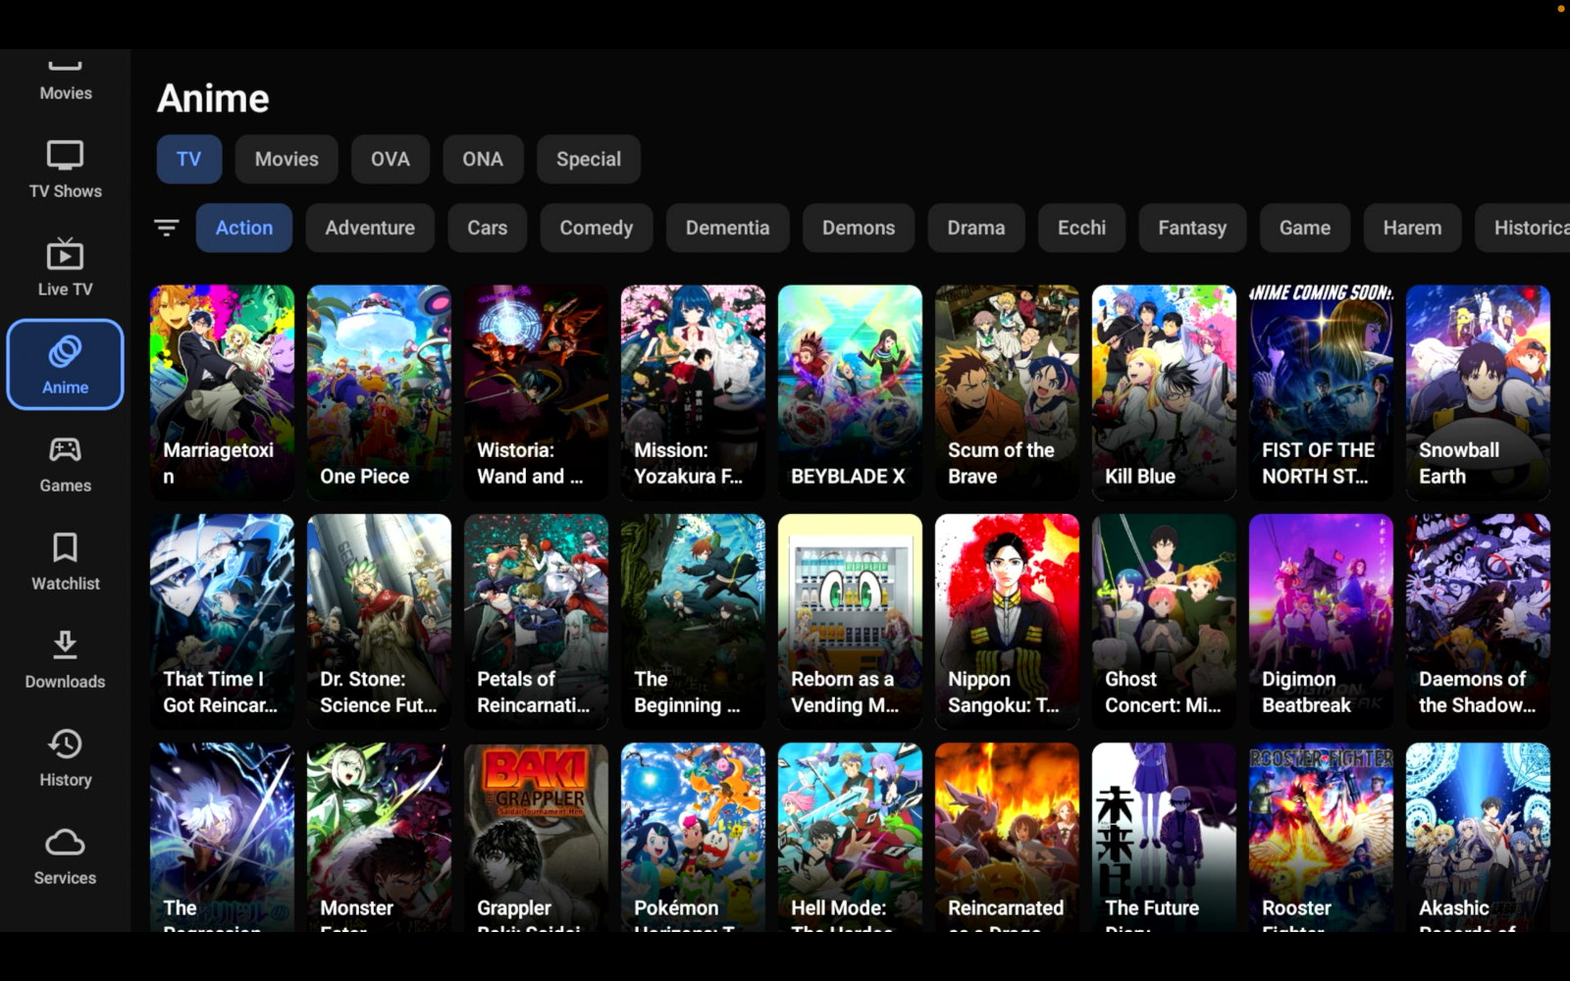The width and height of the screenshot is (1570, 981).
Task: Filter by Ecchi genre
Action: click(1081, 228)
